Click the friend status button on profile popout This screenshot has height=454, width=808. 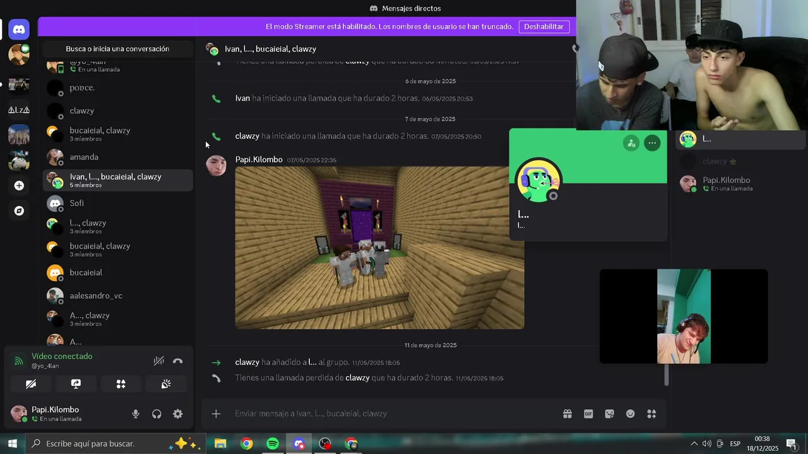631,143
